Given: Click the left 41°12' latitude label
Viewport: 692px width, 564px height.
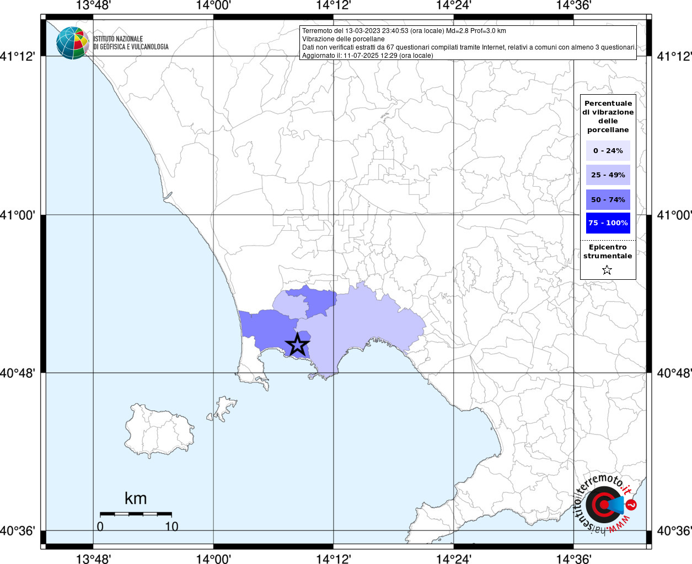Looking at the screenshot, I should pos(18,56).
